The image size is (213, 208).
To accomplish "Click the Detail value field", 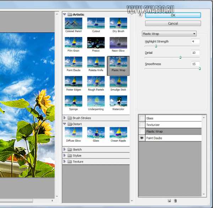I will pyautogui.click(x=195, y=53).
